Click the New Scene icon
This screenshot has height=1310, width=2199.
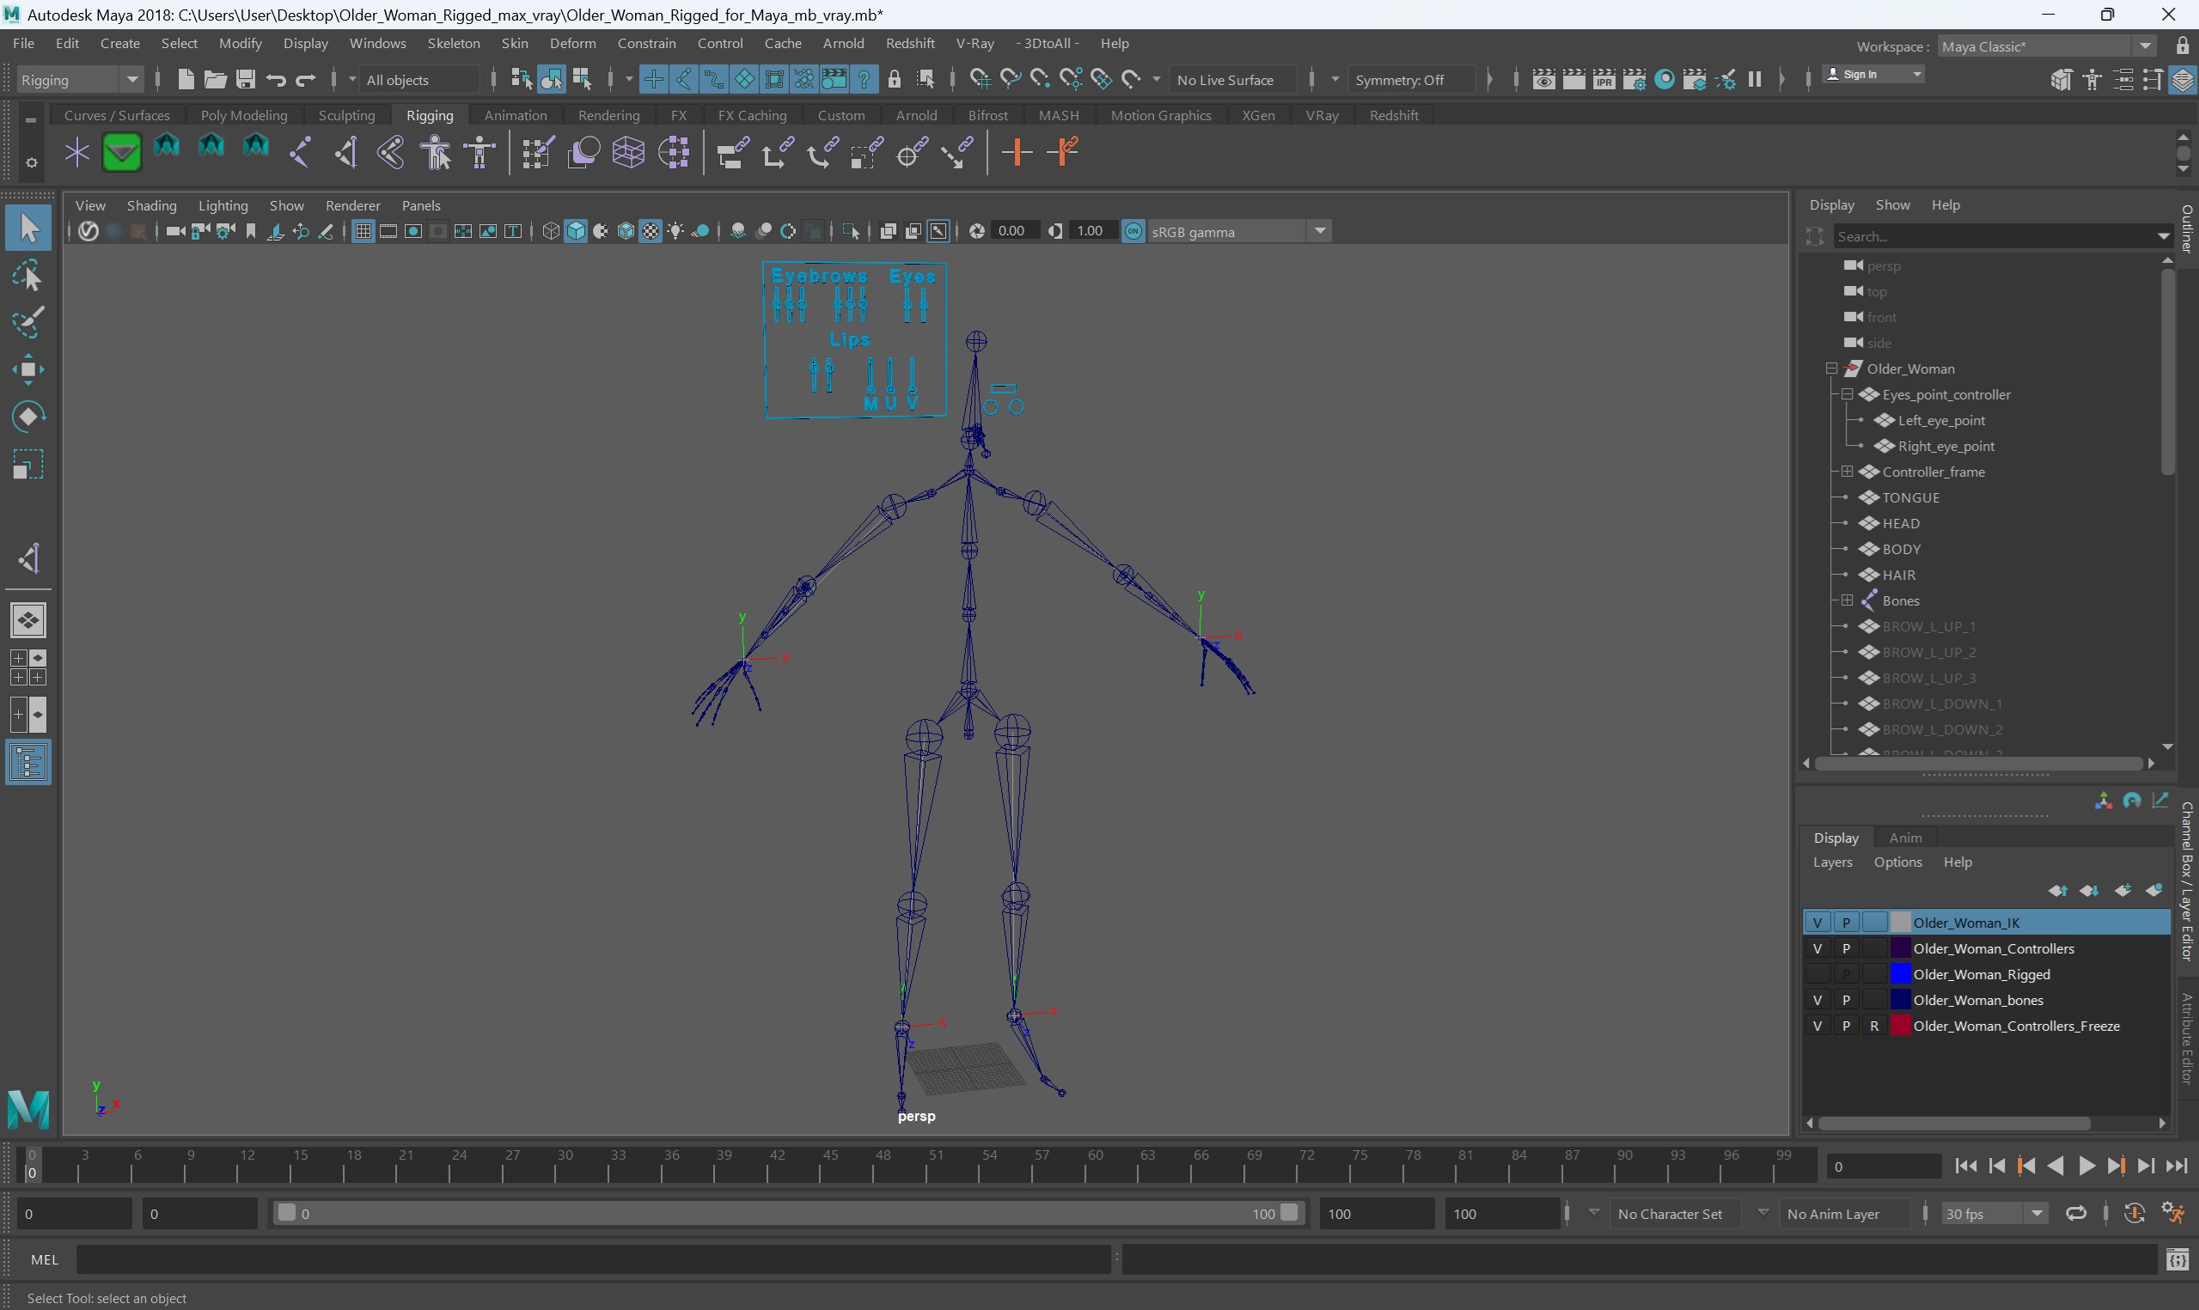coord(186,79)
